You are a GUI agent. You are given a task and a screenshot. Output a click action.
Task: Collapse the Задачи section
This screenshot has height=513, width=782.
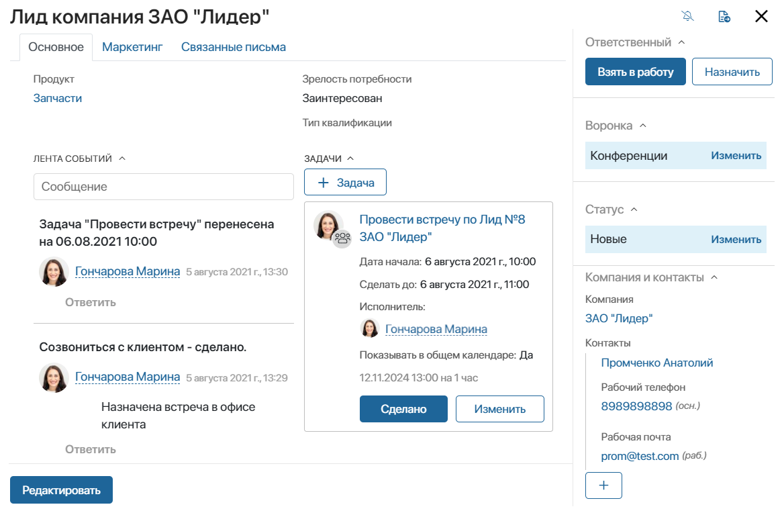point(350,158)
